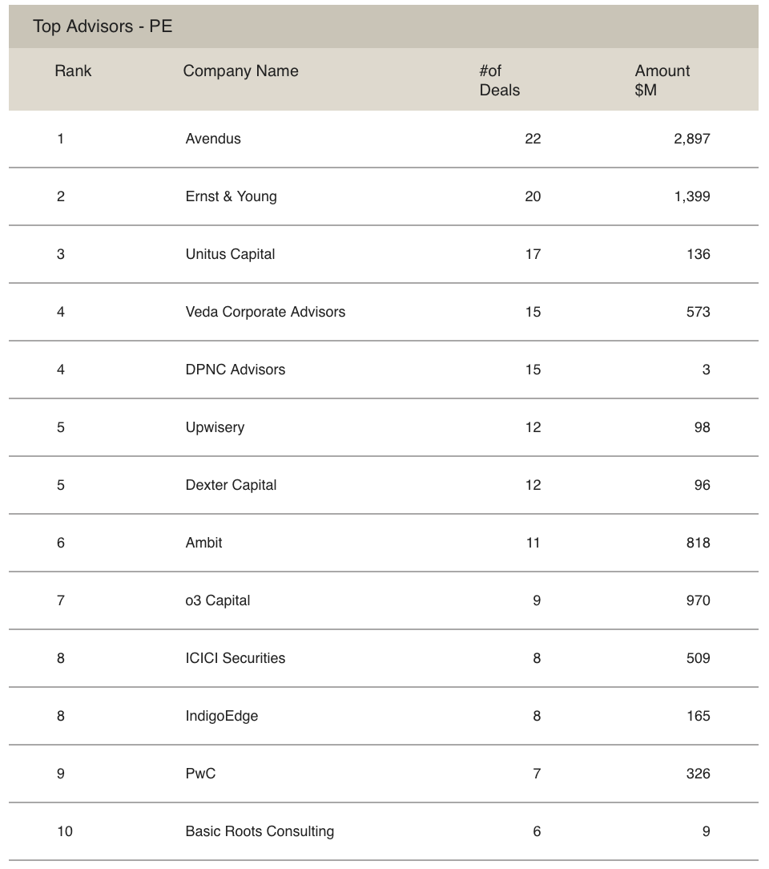Select o3 Capital in the list
The image size is (769, 869).
(217, 600)
